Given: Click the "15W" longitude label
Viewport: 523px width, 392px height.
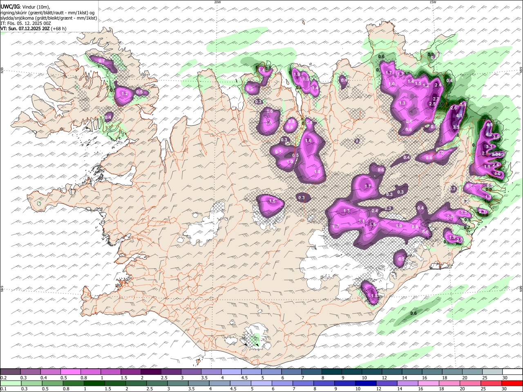Looking at the screenshot, I should pos(433,2).
